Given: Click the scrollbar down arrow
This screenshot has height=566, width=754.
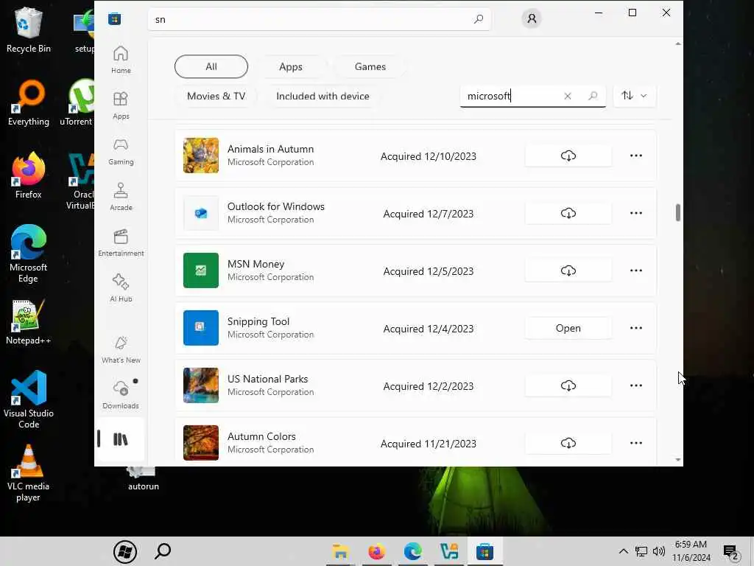Looking at the screenshot, I should click(678, 460).
